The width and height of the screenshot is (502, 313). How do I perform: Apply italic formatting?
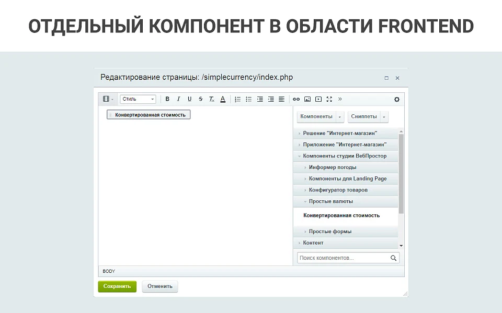click(178, 99)
